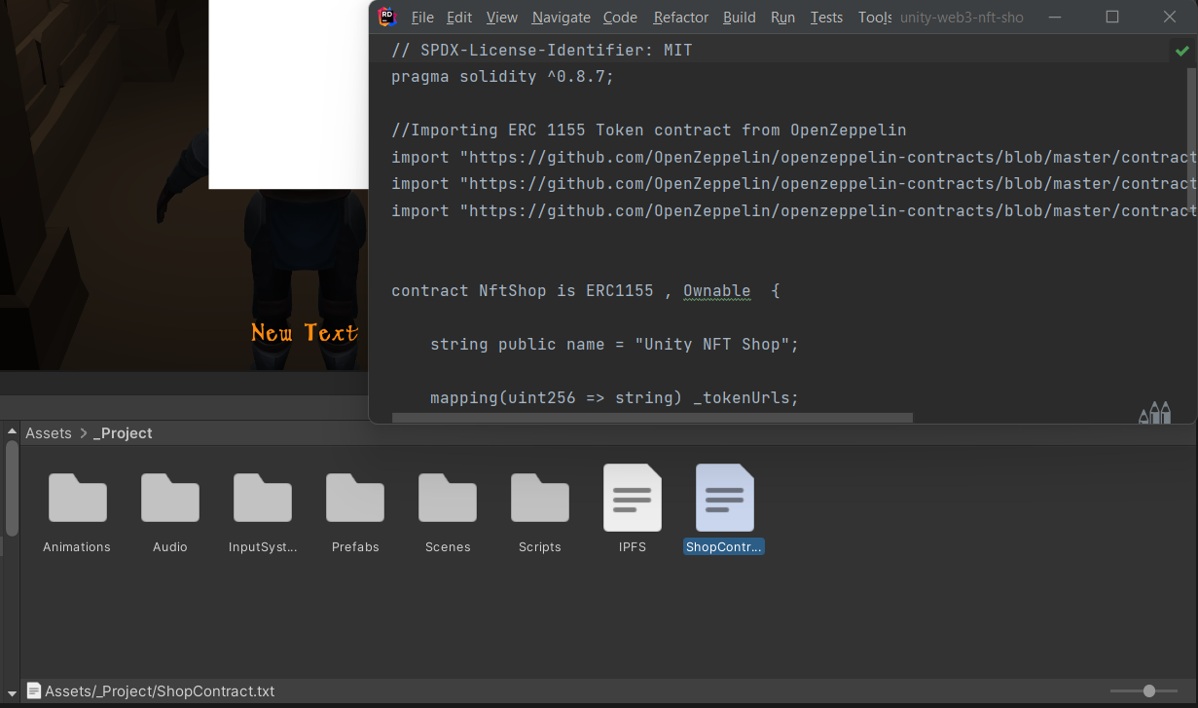Click the white panel in the game view
The width and height of the screenshot is (1198, 708).
[289, 93]
